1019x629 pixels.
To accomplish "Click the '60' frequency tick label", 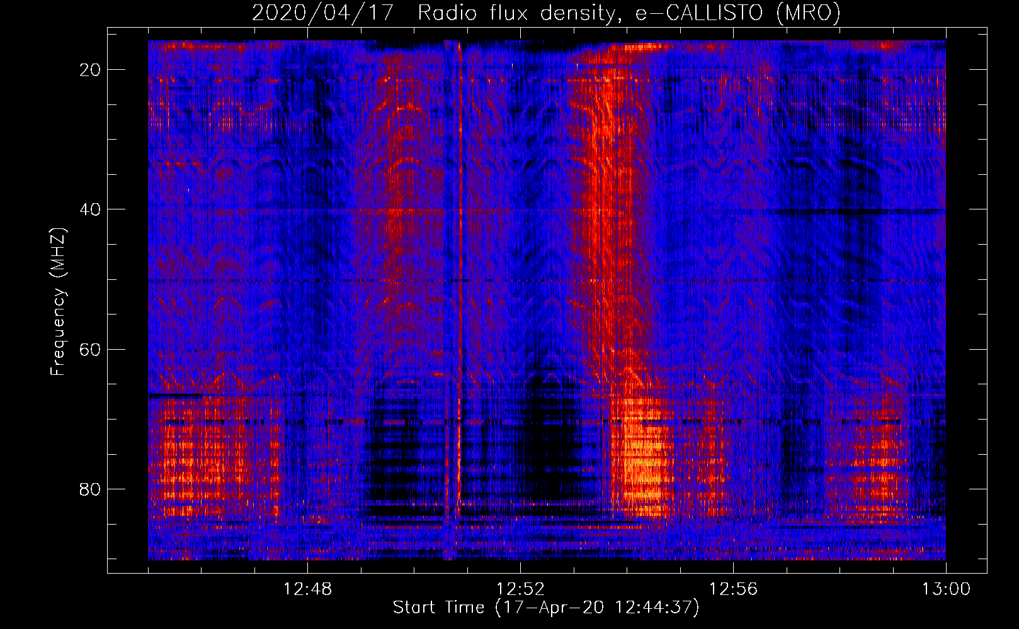I will pyautogui.click(x=91, y=349).
